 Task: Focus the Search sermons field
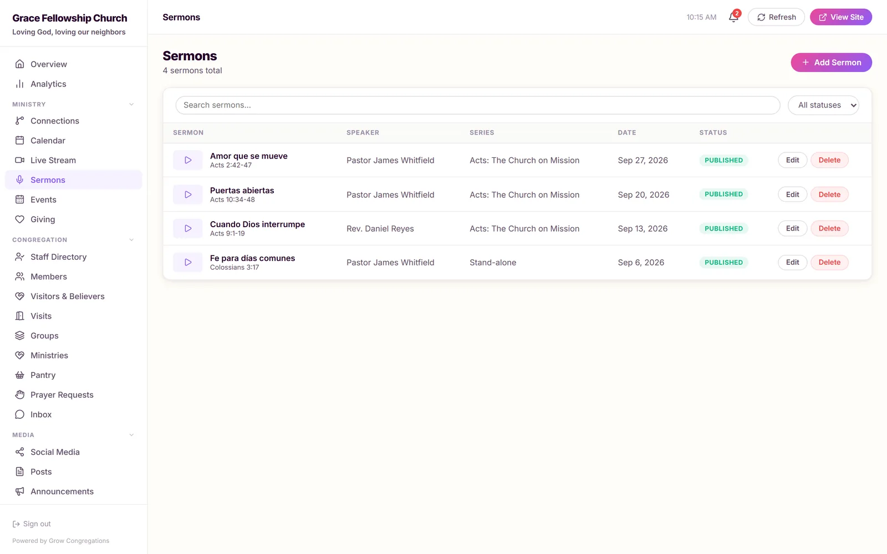[478, 105]
